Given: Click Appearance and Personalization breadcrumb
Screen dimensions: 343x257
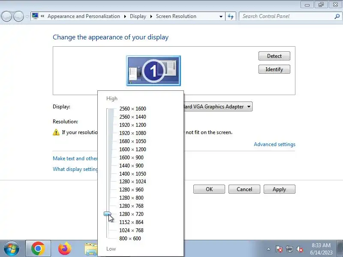Looking at the screenshot, I should click(x=84, y=16).
